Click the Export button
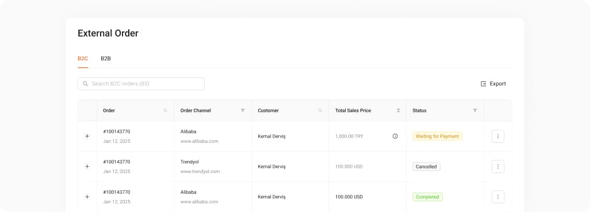Image resolution: width=590 pixels, height=212 pixels. point(493,84)
